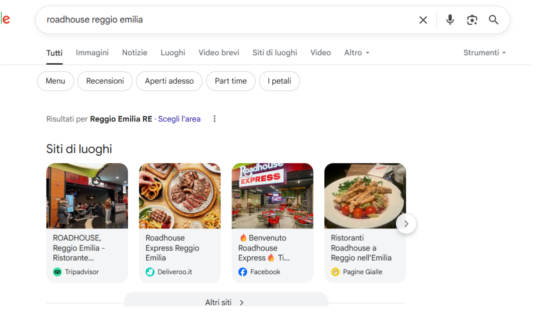Clear the search box text
The width and height of the screenshot is (545, 317).
point(423,20)
